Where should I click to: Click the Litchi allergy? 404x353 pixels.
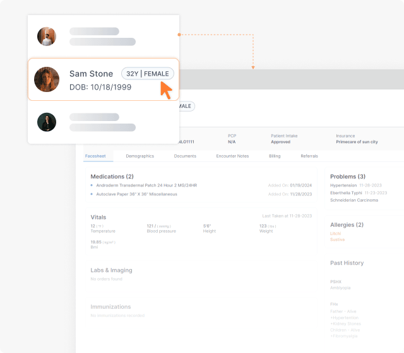(336, 233)
